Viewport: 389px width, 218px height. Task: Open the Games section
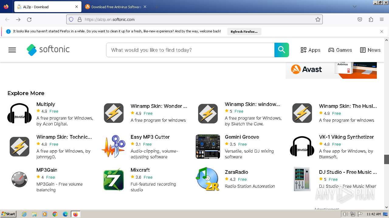[340, 50]
